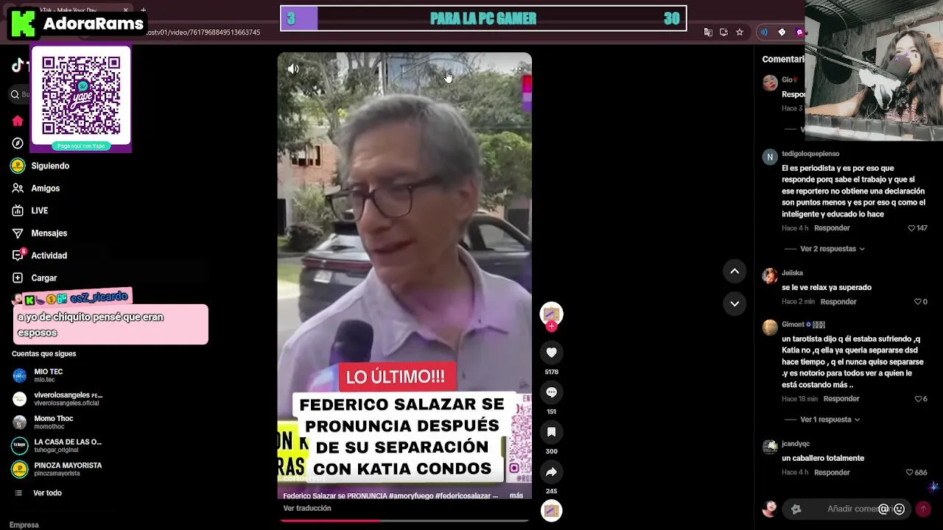The height and width of the screenshot is (530, 943).
Task: Click the browser address bar URL
Action: (x=203, y=32)
